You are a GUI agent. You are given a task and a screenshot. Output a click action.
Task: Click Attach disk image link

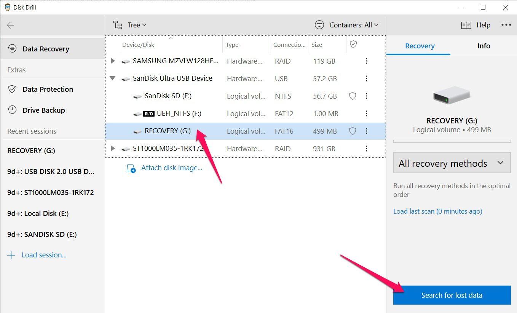click(x=172, y=168)
